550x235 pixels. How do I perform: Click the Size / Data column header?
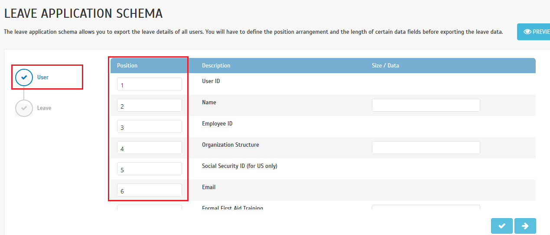click(385, 66)
